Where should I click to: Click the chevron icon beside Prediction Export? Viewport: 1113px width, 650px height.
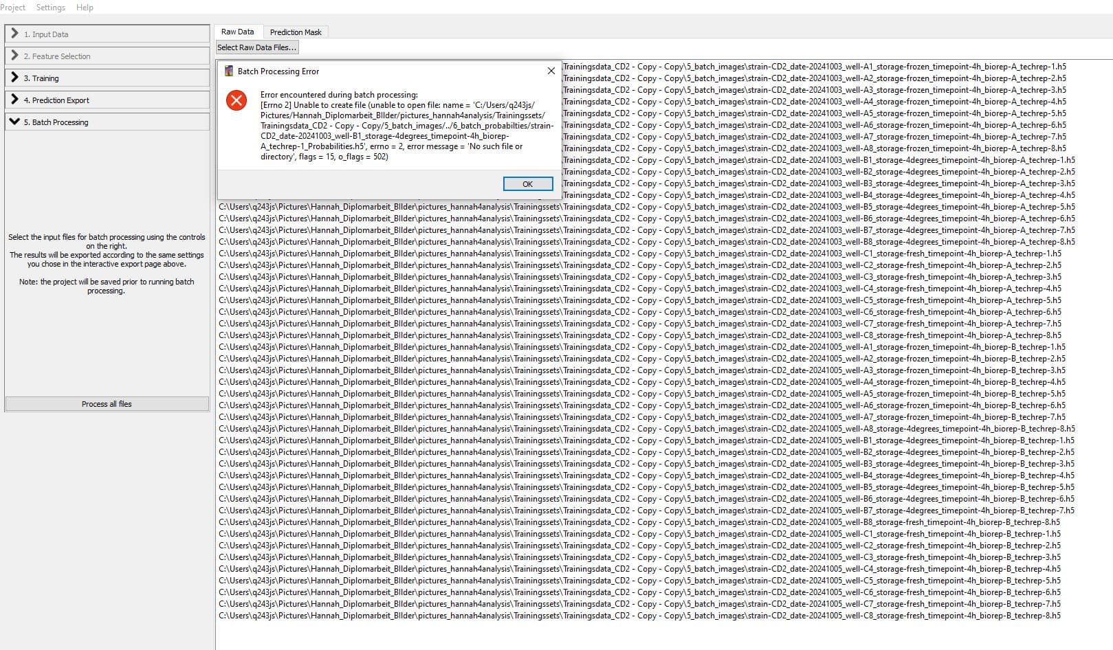(14, 100)
